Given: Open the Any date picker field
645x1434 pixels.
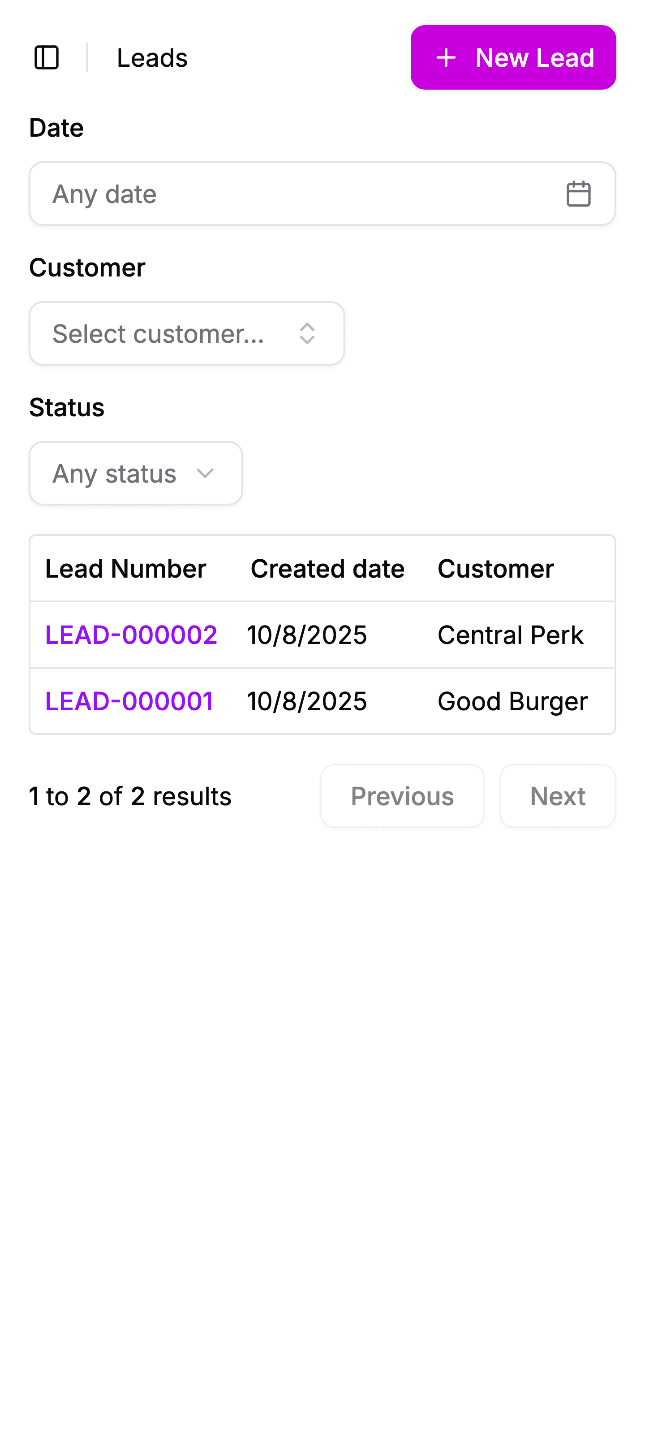Looking at the screenshot, I should 301,194.
